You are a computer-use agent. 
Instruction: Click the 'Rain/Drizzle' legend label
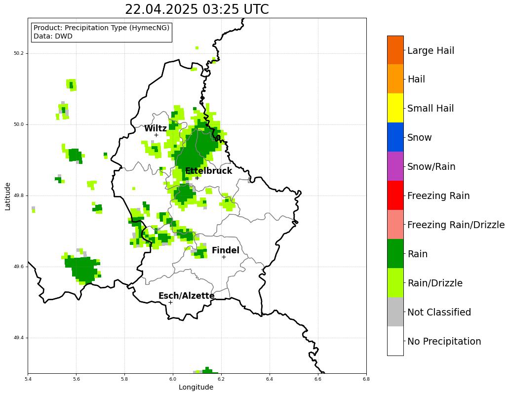(435, 283)
